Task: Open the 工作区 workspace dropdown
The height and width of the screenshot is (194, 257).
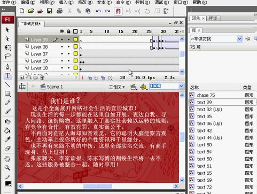Action: (116, 87)
